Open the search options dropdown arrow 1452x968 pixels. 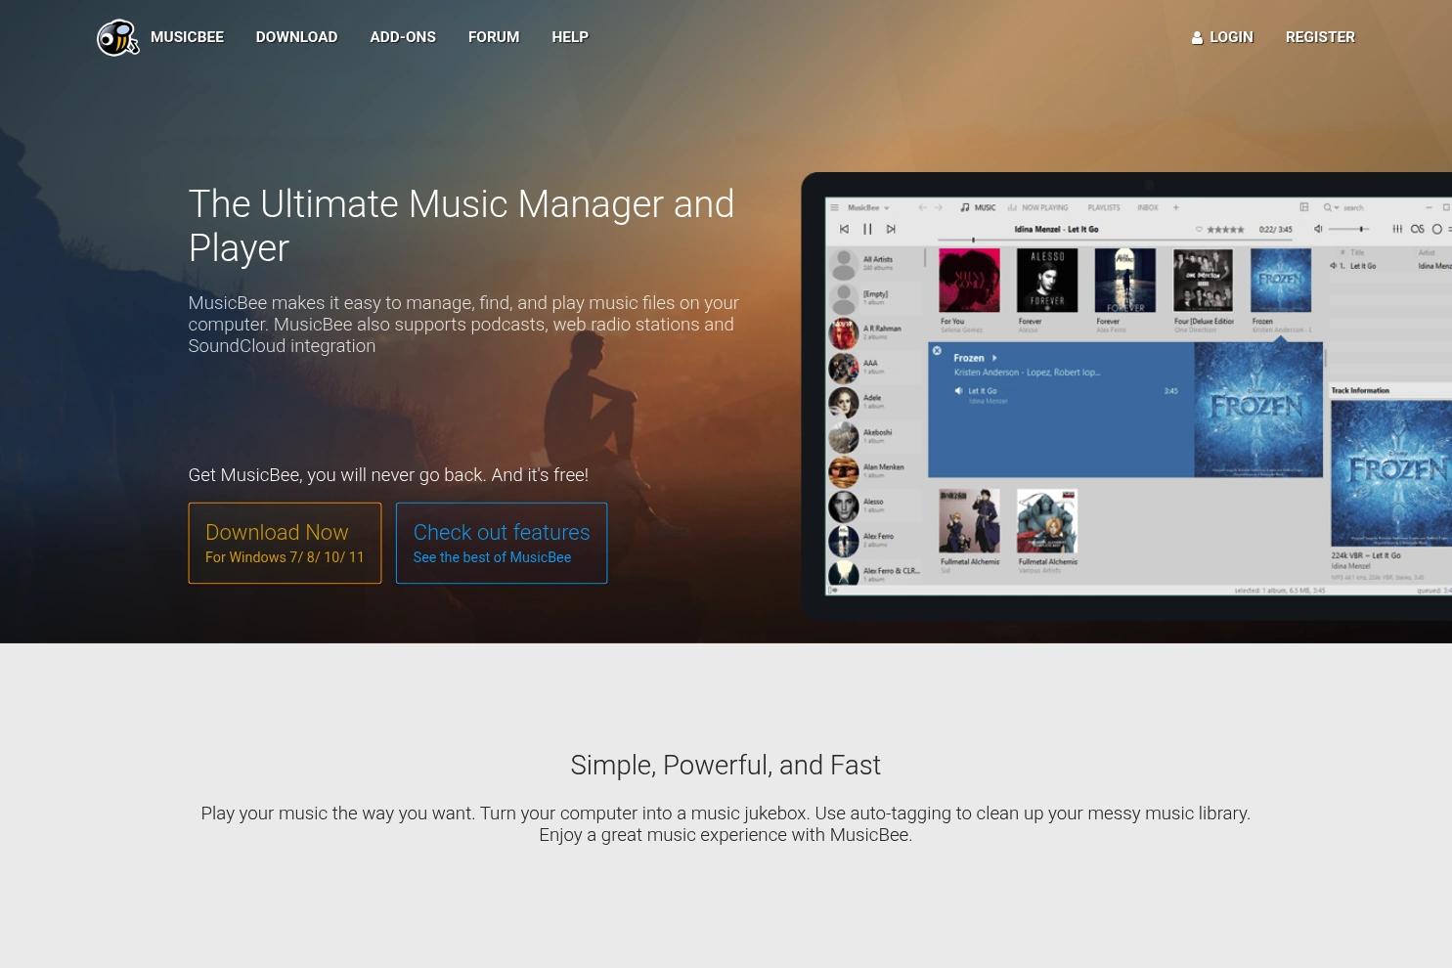click(1337, 207)
